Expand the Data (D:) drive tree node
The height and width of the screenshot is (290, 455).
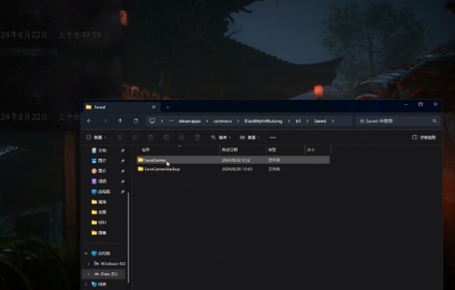89,274
